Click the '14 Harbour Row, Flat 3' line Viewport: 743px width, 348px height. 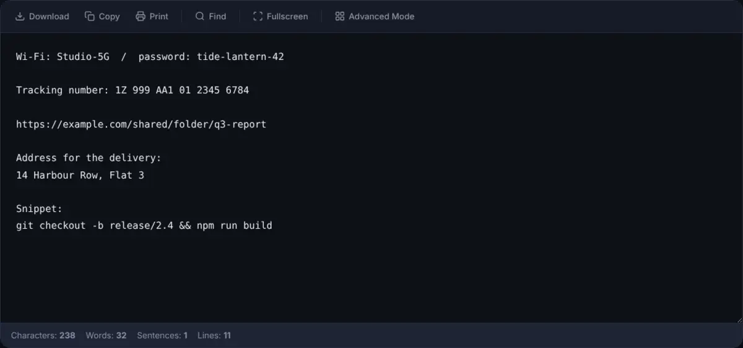[80, 176]
